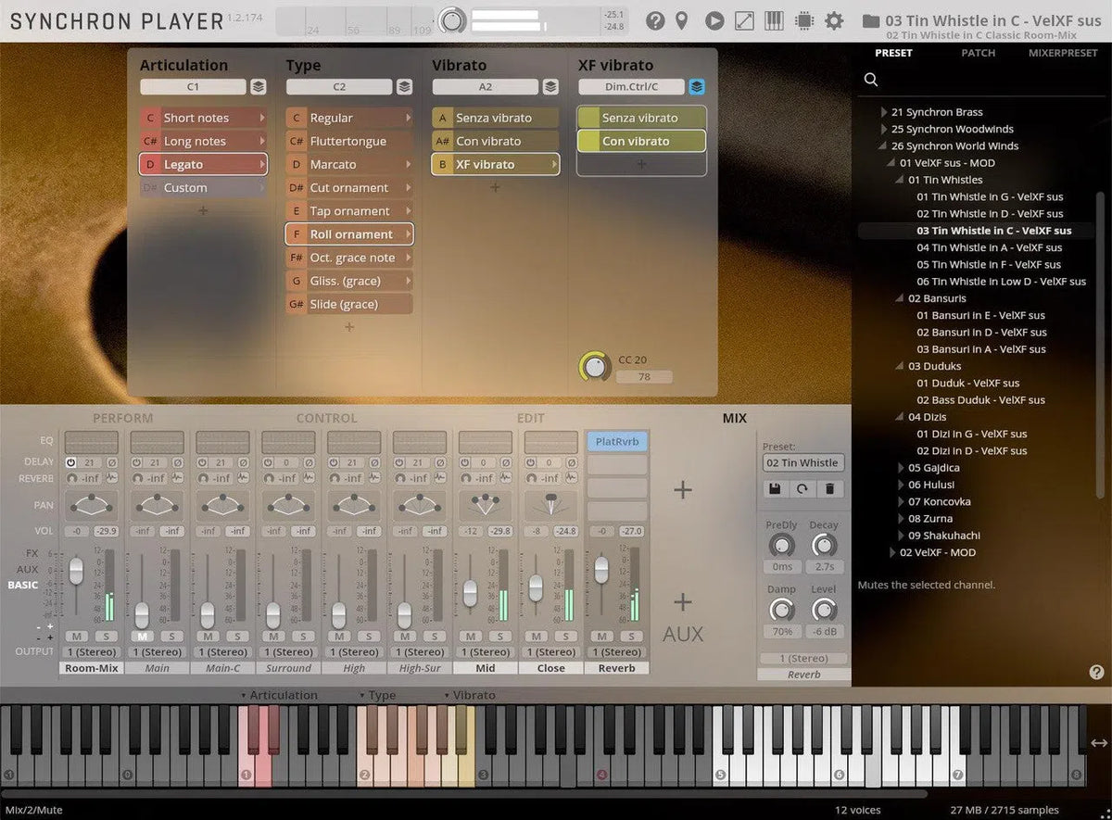Mute the Room-Mix channel
The width and height of the screenshot is (1112, 820).
click(x=78, y=636)
